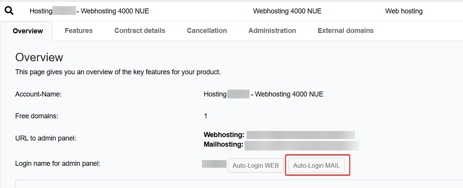Click the blurred Mailhosting admin panel URL
This screenshot has width=463, height=188.
click(301, 145)
